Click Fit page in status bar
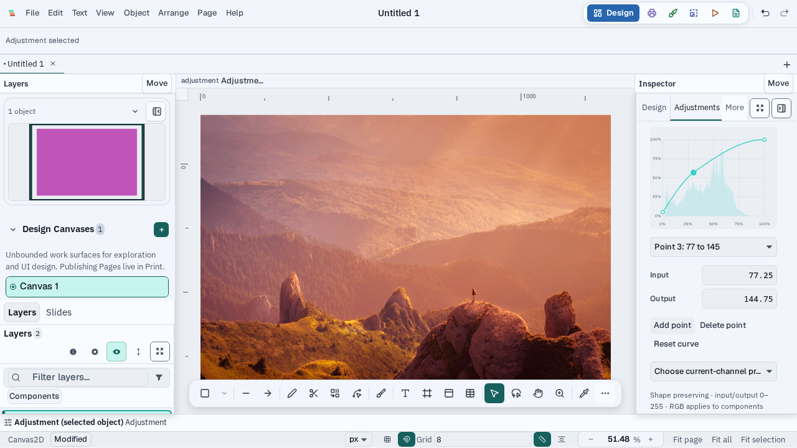The height and width of the screenshot is (448, 797). click(x=687, y=439)
